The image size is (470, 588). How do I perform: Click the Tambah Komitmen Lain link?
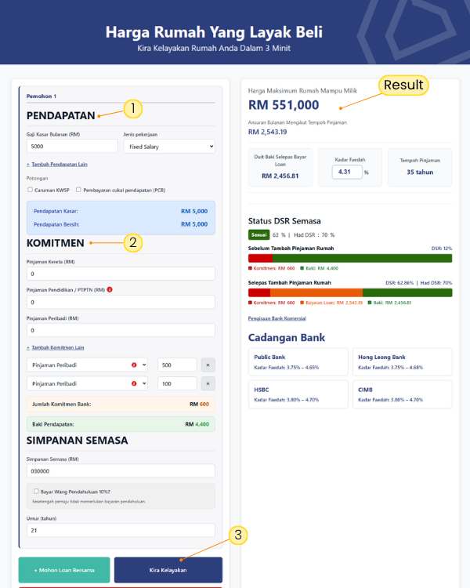[57, 347]
